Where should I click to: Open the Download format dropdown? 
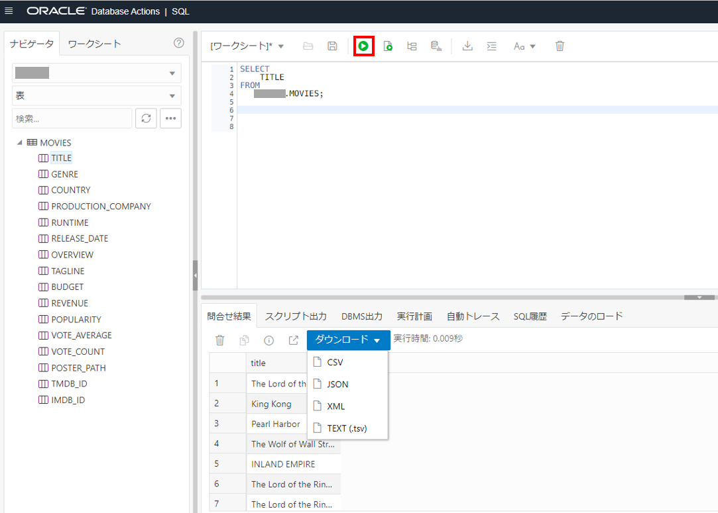pyautogui.click(x=348, y=340)
